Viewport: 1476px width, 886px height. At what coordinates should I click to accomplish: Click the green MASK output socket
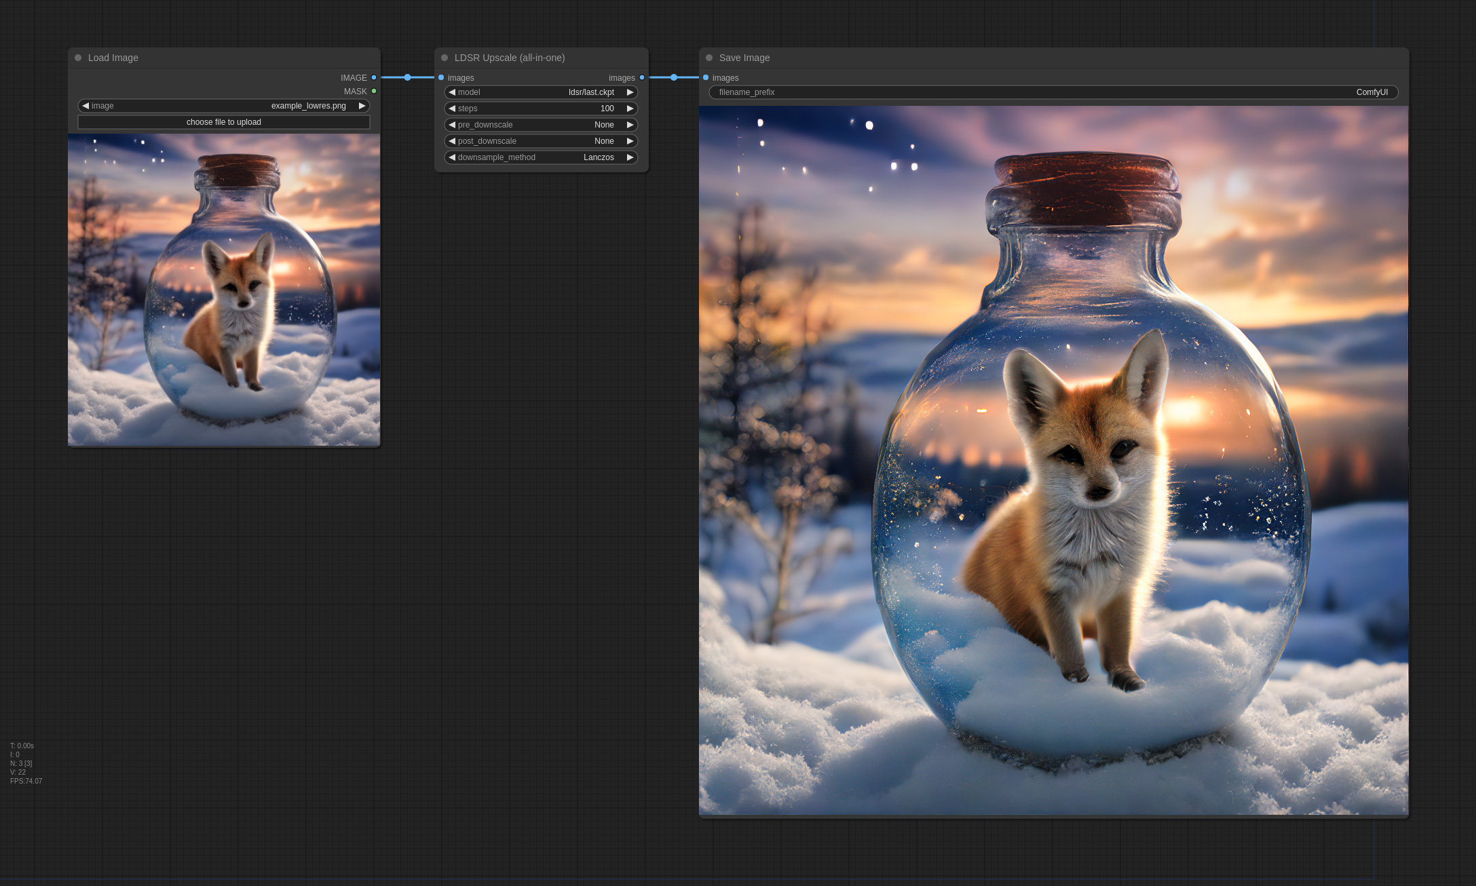[374, 91]
